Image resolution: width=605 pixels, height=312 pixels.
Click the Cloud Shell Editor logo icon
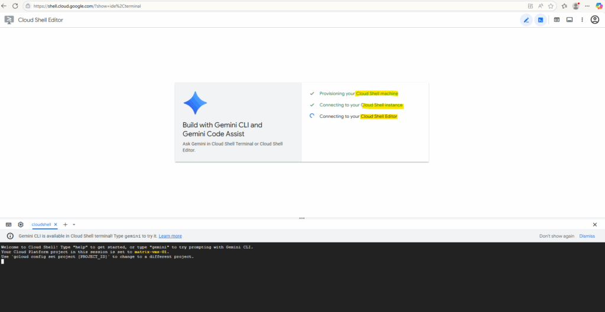(9, 20)
